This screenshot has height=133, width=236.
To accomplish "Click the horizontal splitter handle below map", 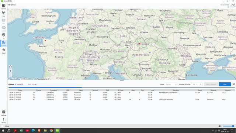I will click(122, 81).
